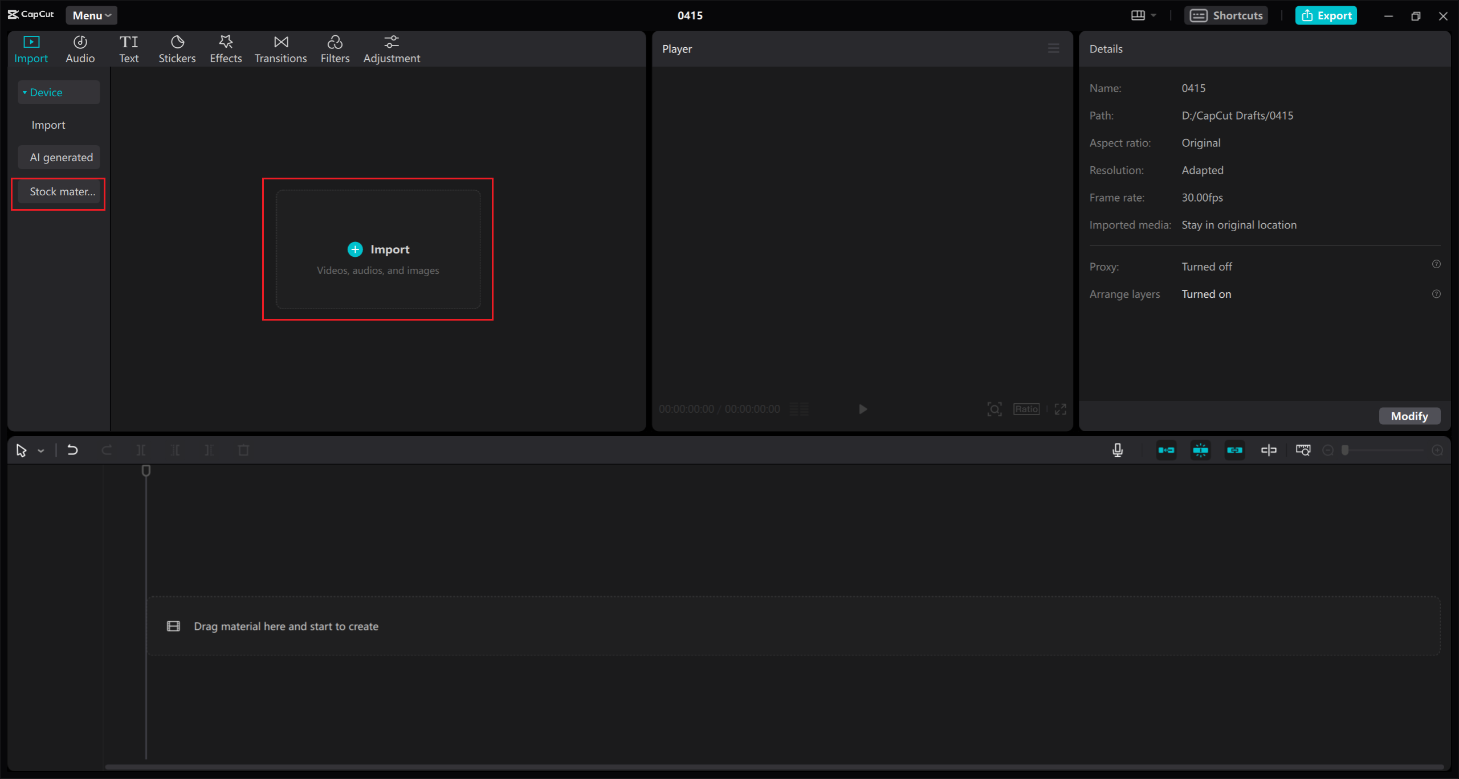The height and width of the screenshot is (779, 1459).
Task: Click the horizontal timeline scrollbar
Action: click(x=774, y=766)
